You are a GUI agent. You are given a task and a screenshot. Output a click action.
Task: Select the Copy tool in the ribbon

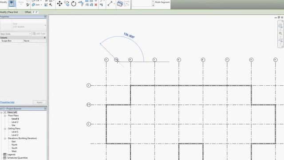[x=67, y=4]
